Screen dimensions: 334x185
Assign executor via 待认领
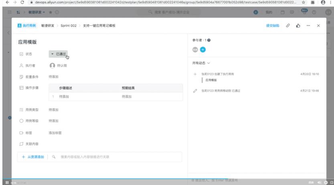tap(58, 65)
